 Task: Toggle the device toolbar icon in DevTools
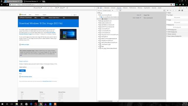tap(101, 8)
